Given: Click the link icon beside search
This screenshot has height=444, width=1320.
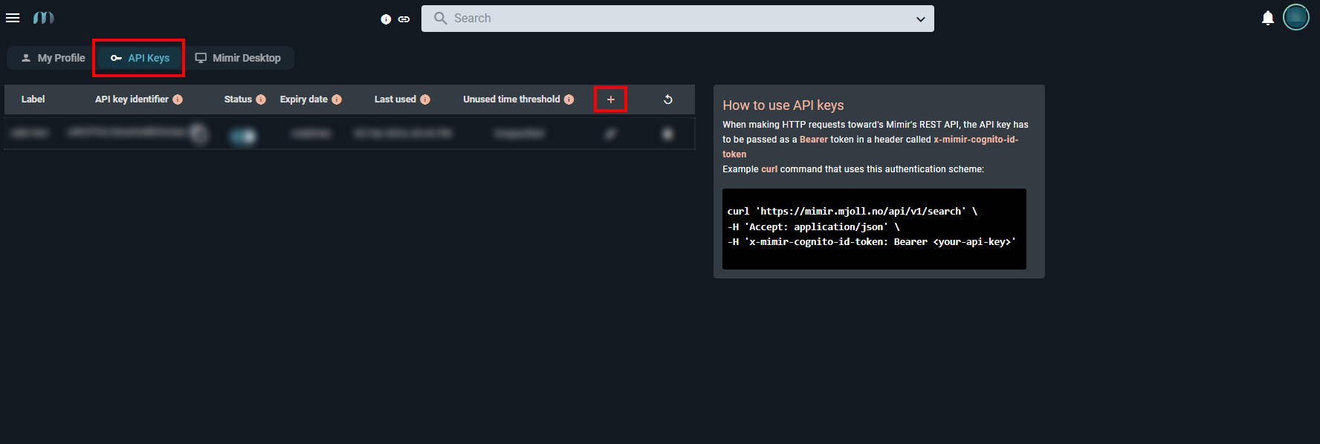Looking at the screenshot, I should [404, 19].
